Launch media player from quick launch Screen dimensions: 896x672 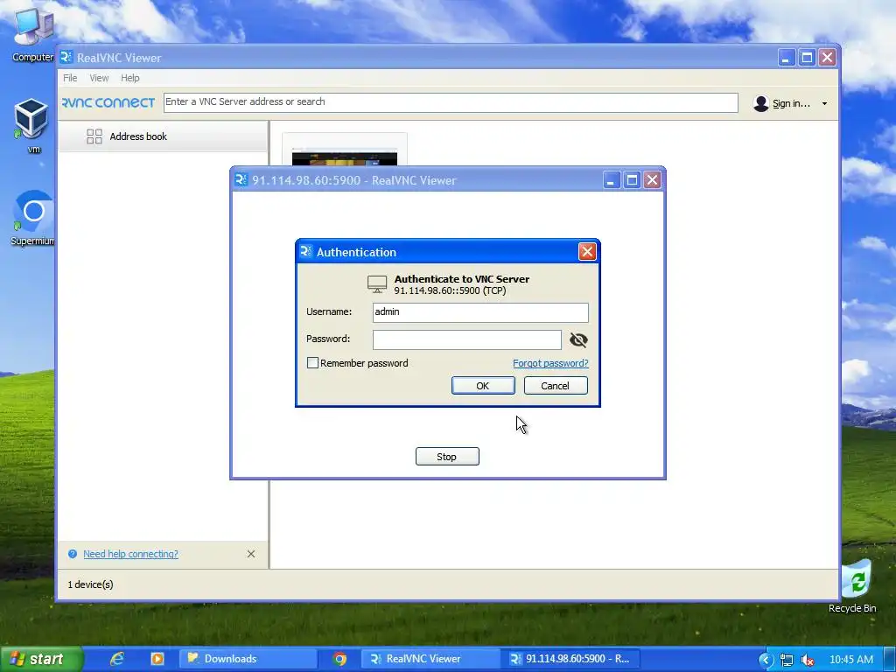(157, 659)
